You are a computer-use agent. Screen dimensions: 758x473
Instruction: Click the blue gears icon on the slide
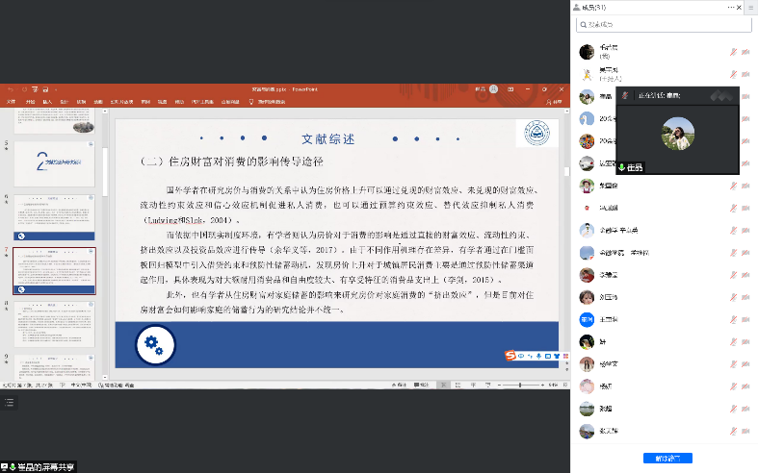click(x=154, y=344)
